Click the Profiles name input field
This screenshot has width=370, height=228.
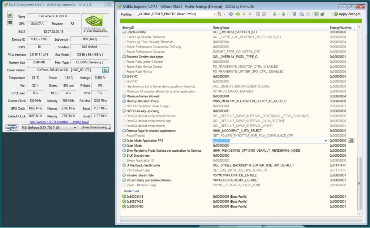click(175, 14)
